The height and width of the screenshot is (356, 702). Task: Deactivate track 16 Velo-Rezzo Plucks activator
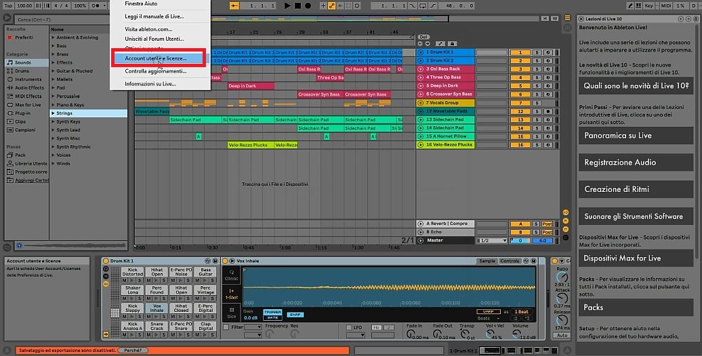click(520, 145)
